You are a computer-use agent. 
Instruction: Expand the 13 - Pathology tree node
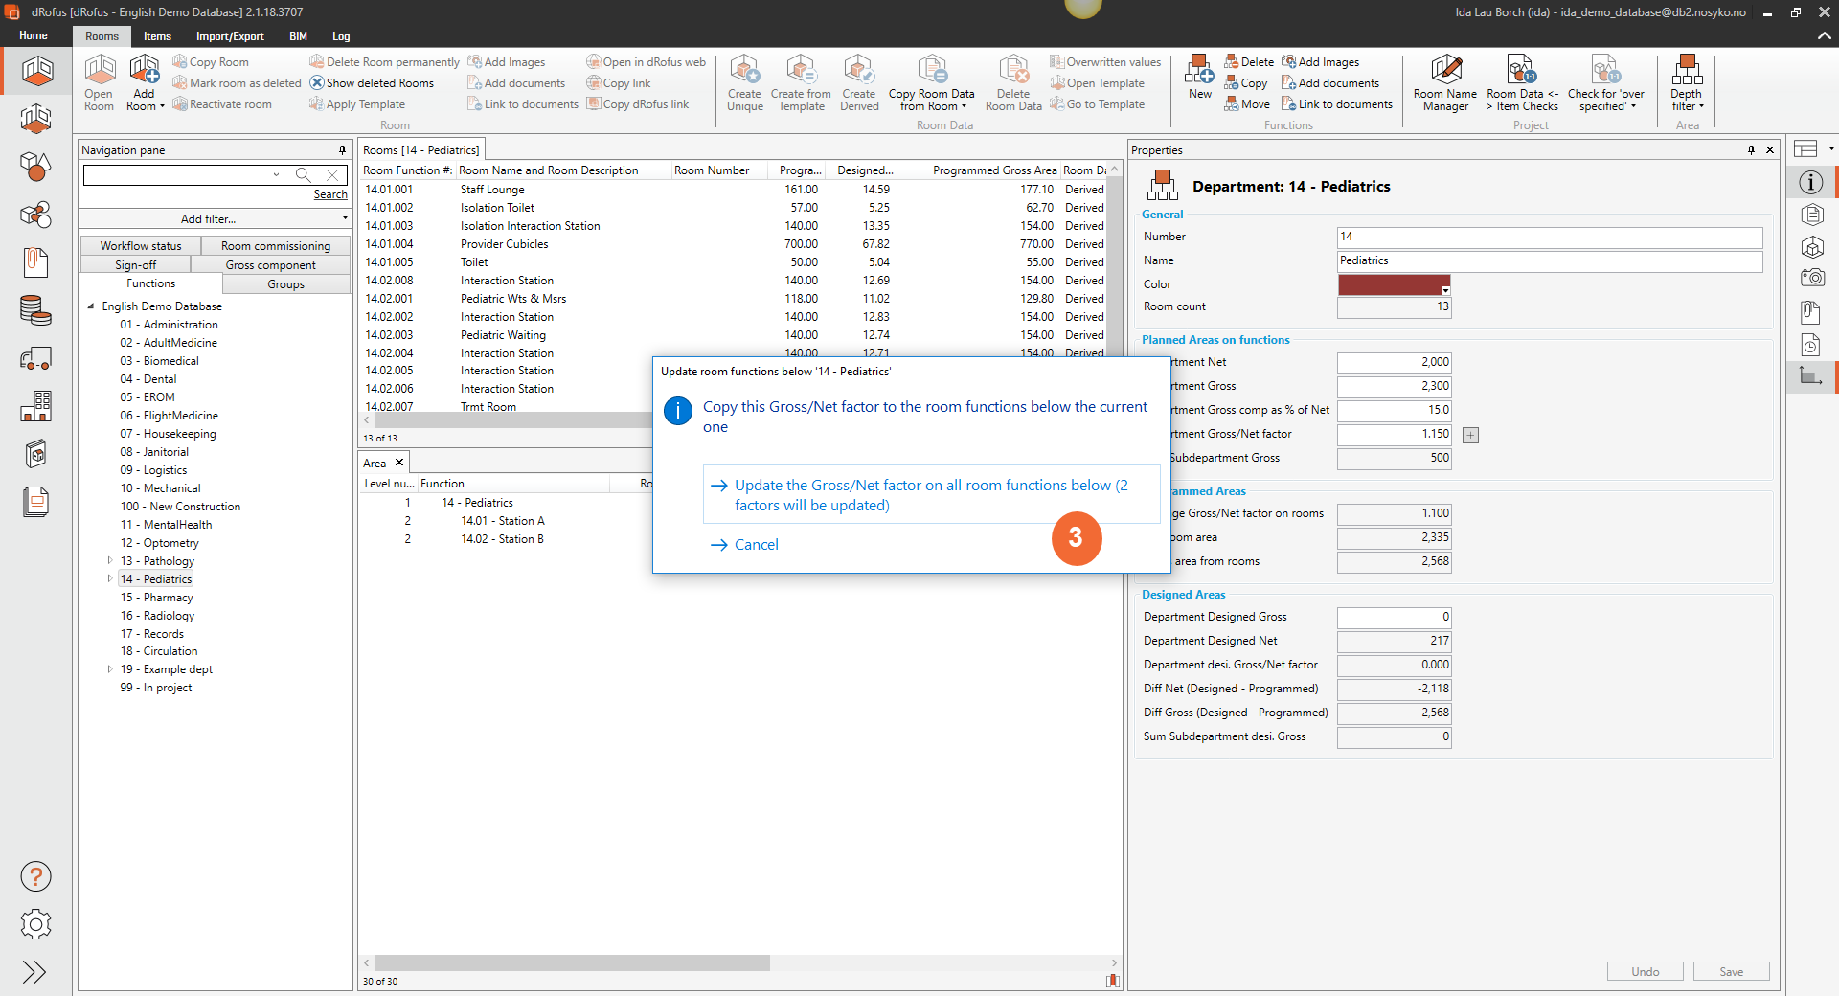point(110,561)
